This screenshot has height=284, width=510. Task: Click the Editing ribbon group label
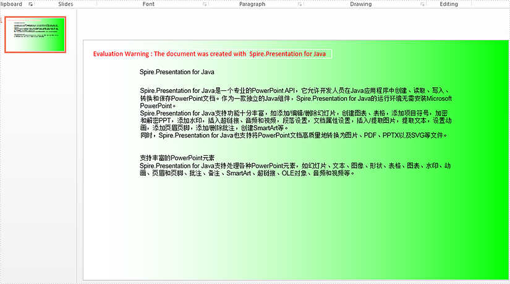pos(449,4)
